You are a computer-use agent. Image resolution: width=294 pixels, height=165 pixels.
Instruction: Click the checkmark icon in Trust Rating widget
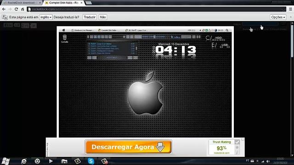[237, 142]
